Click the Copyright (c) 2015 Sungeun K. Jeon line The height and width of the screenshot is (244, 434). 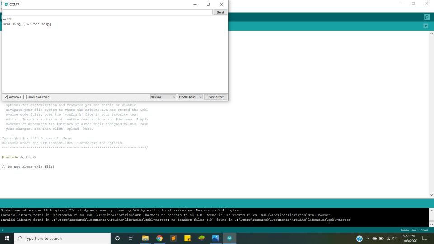[x=36, y=138]
